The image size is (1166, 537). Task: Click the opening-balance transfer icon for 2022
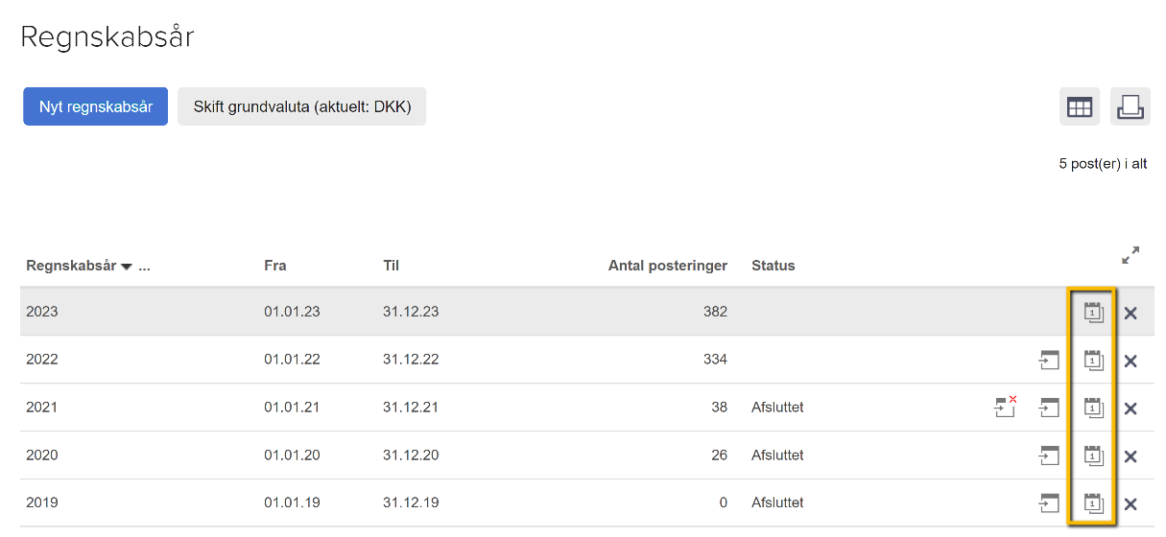point(1048,360)
